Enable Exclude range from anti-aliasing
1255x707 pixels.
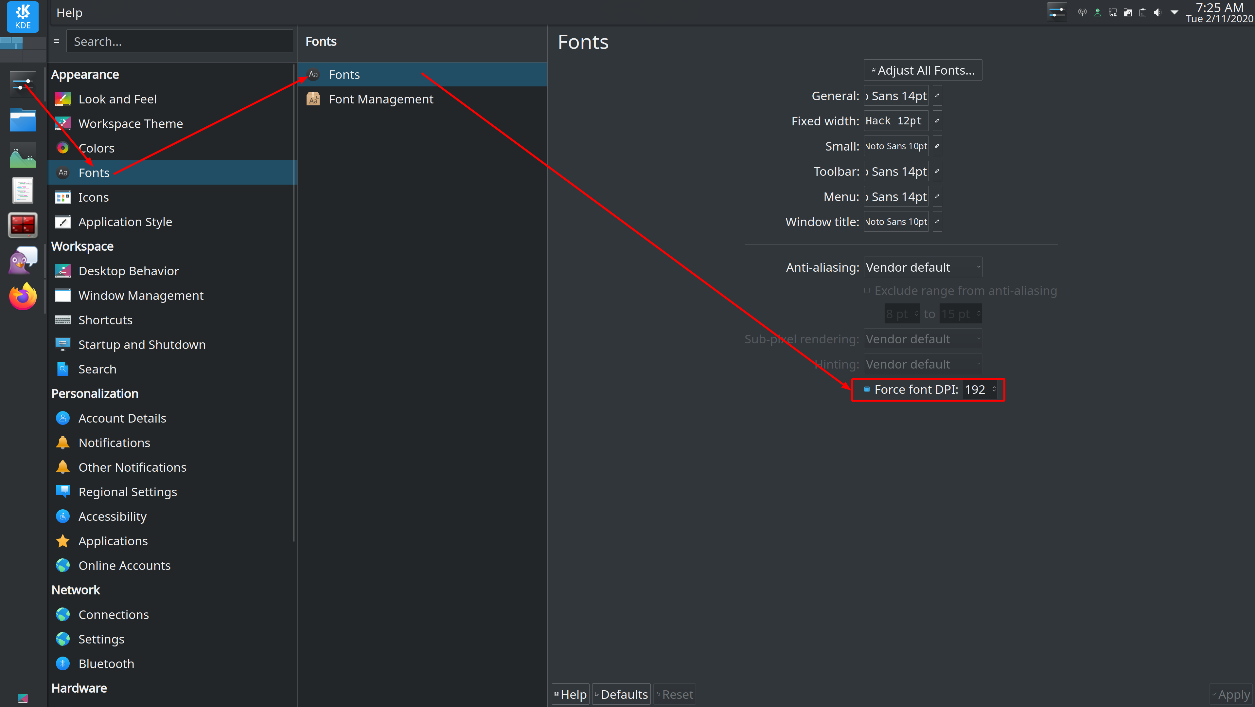(x=867, y=290)
